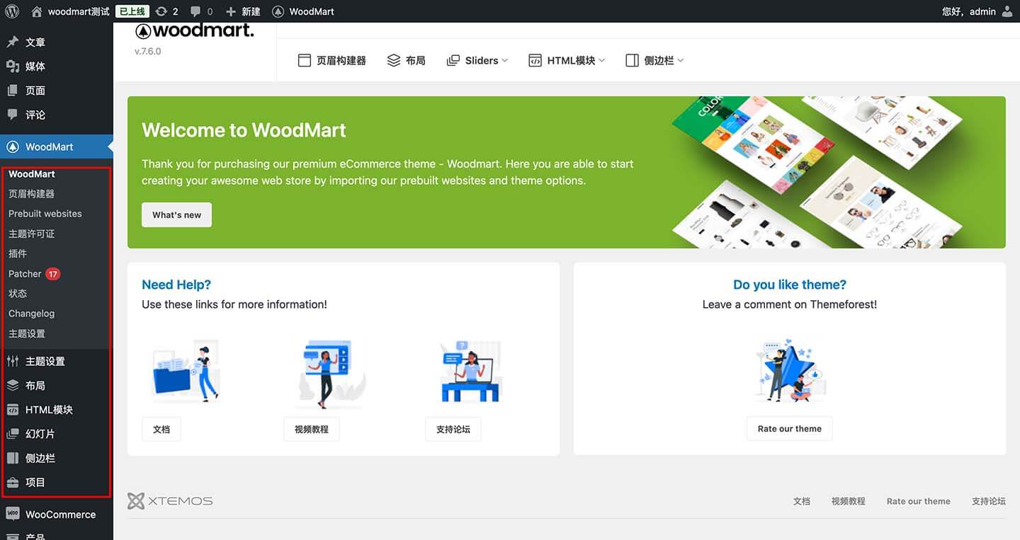Open 主题许可证 submenu item

tap(31, 234)
